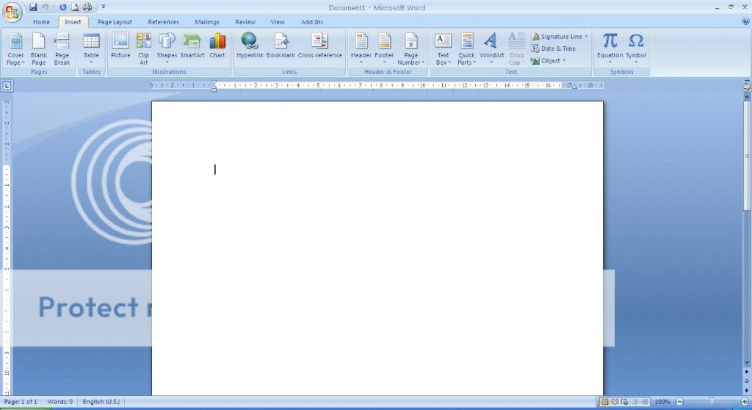Screen dimensions: 752x410
Task: Add a Hyperlink
Action: (x=250, y=46)
